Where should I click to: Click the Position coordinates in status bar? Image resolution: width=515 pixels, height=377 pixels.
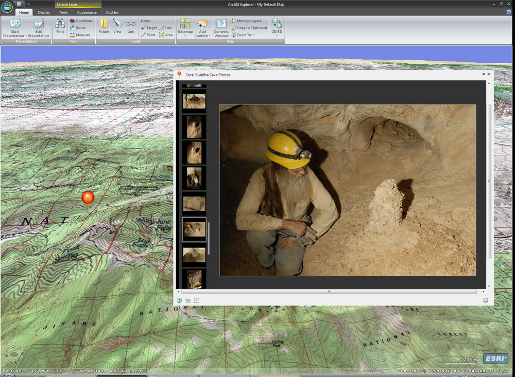point(75,370)
